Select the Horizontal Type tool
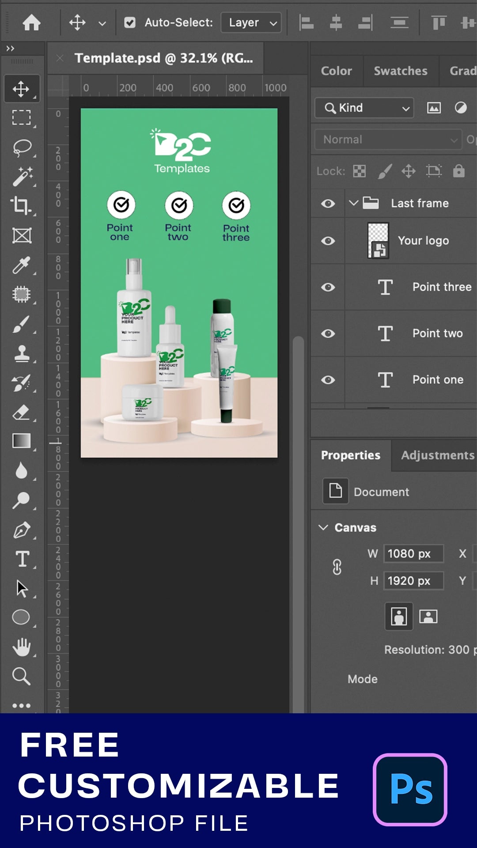The image size is (477, 848). [x=22, y=559]
